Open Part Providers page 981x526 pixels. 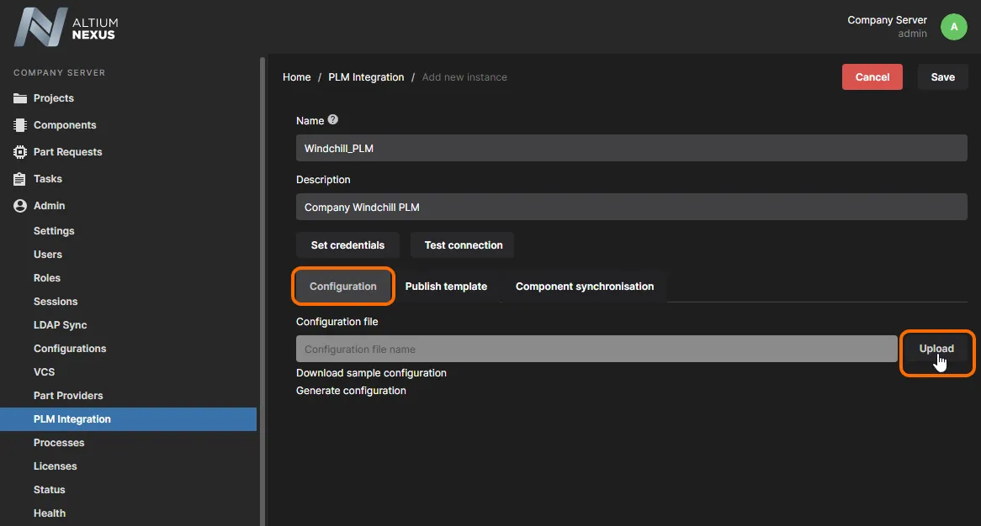tap(68, 396)
